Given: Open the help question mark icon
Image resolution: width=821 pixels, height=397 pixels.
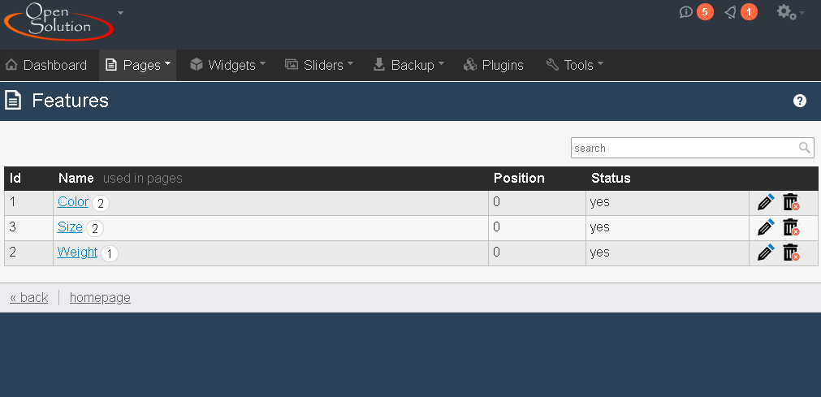Looking at the screenshot, I should point(800,101).
